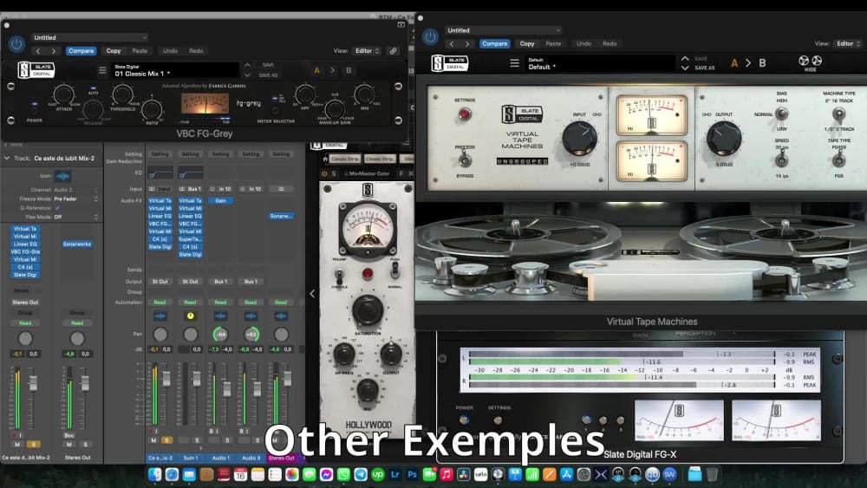Click the Input knob on Virtual Tape Machines
867x488 pixels.
tap(579, 138)
